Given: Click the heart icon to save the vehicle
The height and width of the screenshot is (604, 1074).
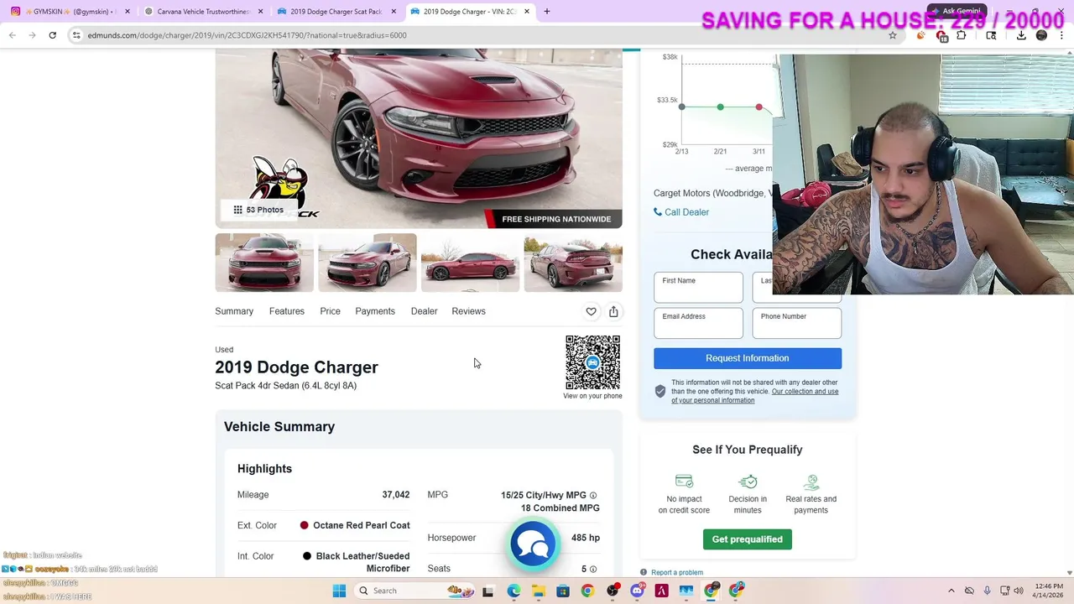Looking at the screenshot, I should click(591, 311).
